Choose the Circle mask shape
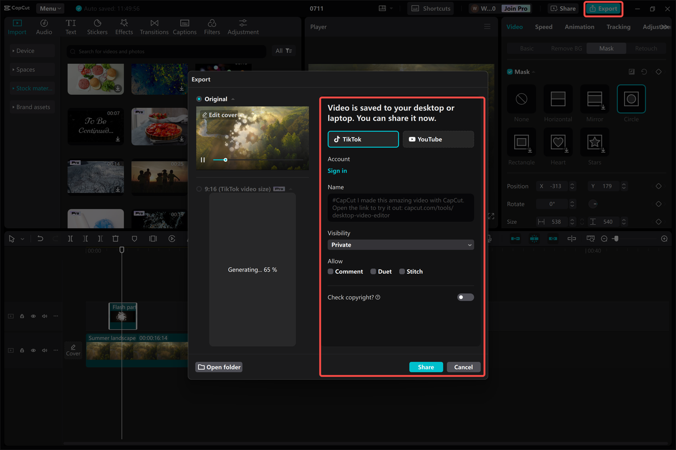The height and width of the screenshot is (450, 676). pos(631,99)
